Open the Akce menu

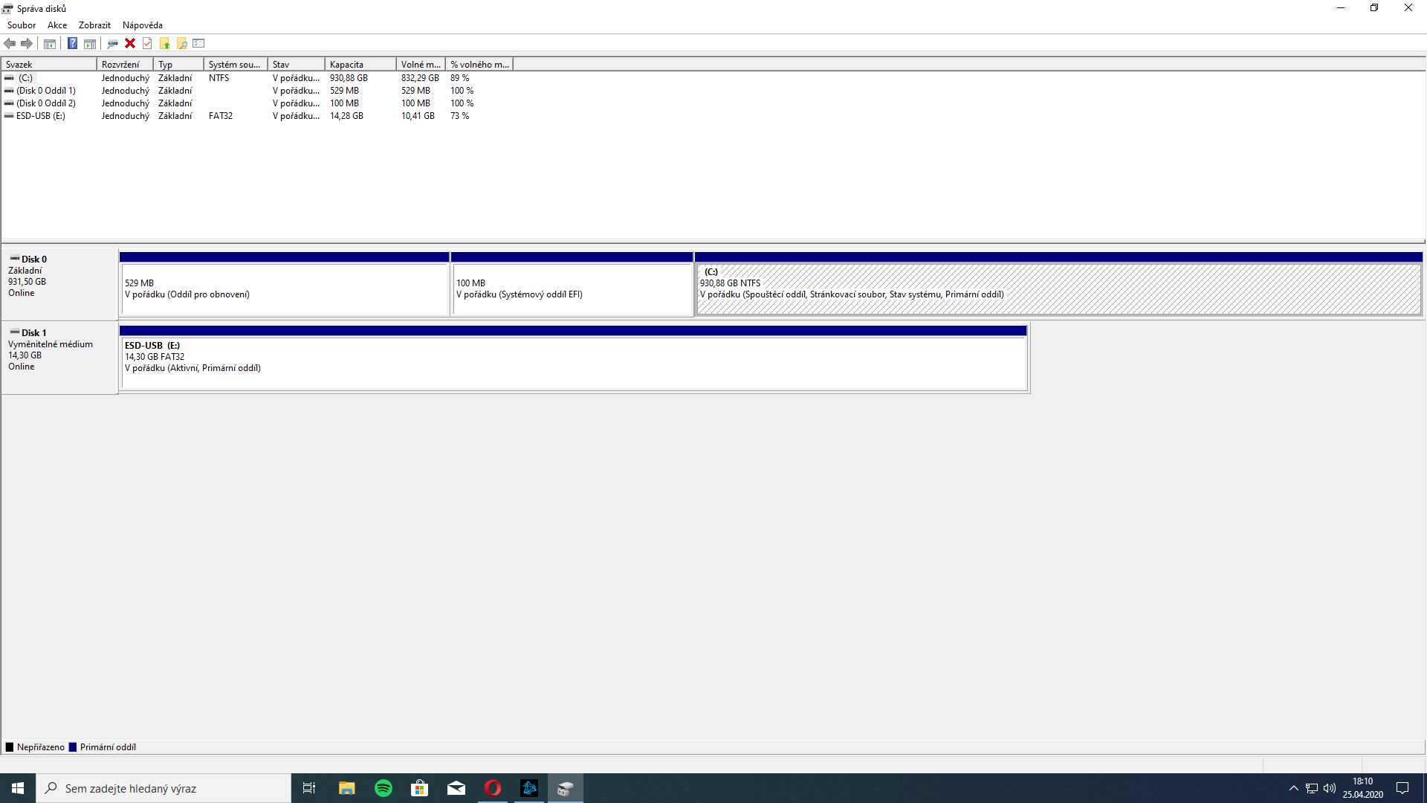[x=57, y=25]
